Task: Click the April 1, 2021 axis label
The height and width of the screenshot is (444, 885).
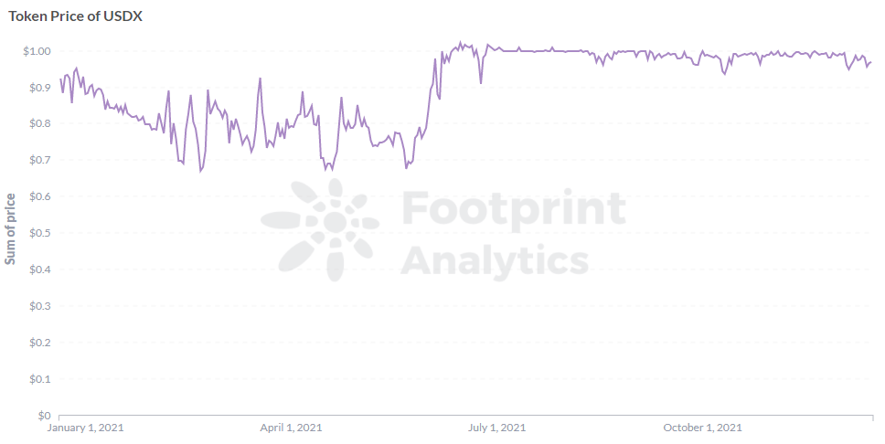Action: point(292,428)
